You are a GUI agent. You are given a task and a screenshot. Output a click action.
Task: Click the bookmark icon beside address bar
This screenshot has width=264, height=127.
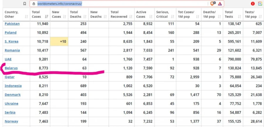[x=25, y=4]
